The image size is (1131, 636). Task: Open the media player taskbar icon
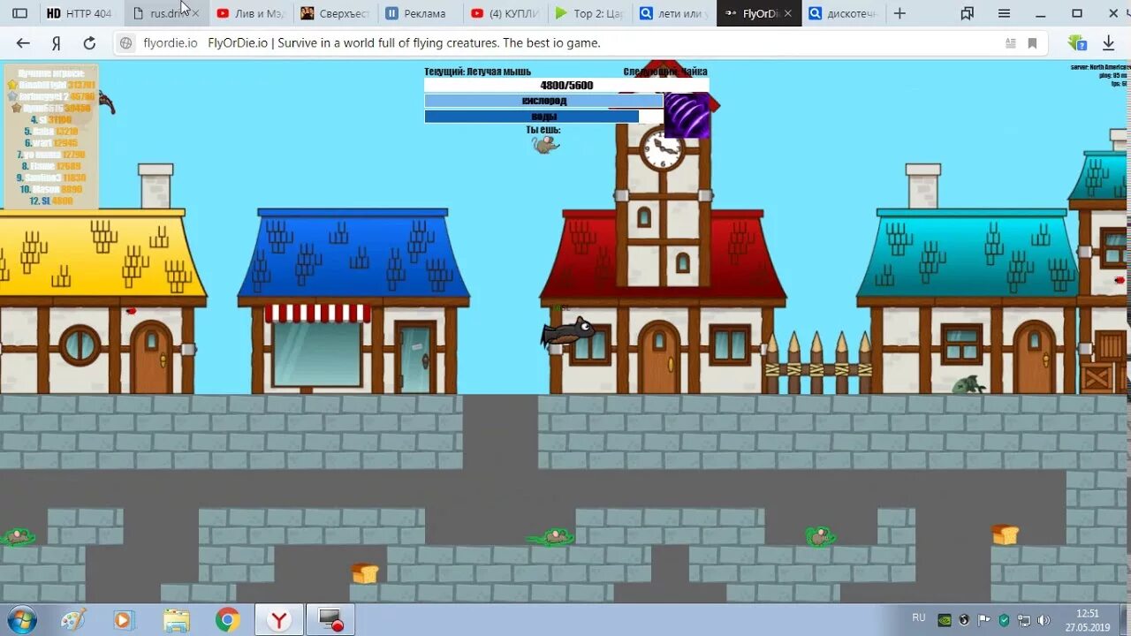123,620
